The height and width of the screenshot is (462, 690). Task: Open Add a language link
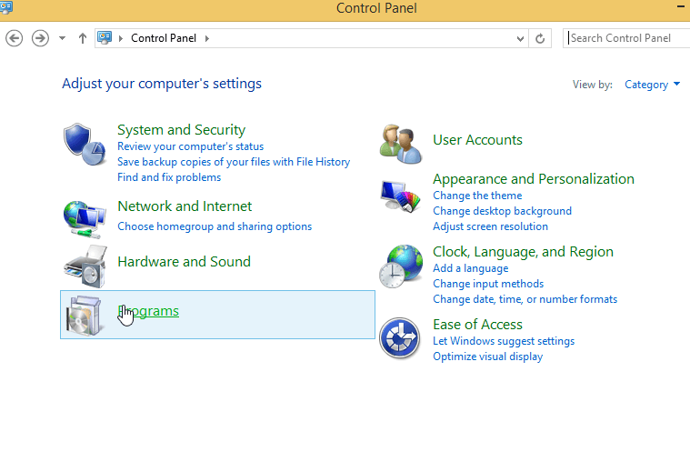470,268
